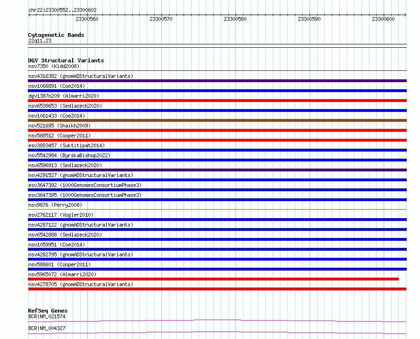Click the Cytogenetic Bands track title
Viewport: 420px width, 339px height.
56,35
